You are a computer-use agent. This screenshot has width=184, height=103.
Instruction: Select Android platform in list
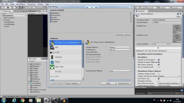click(x=66, y=57)
